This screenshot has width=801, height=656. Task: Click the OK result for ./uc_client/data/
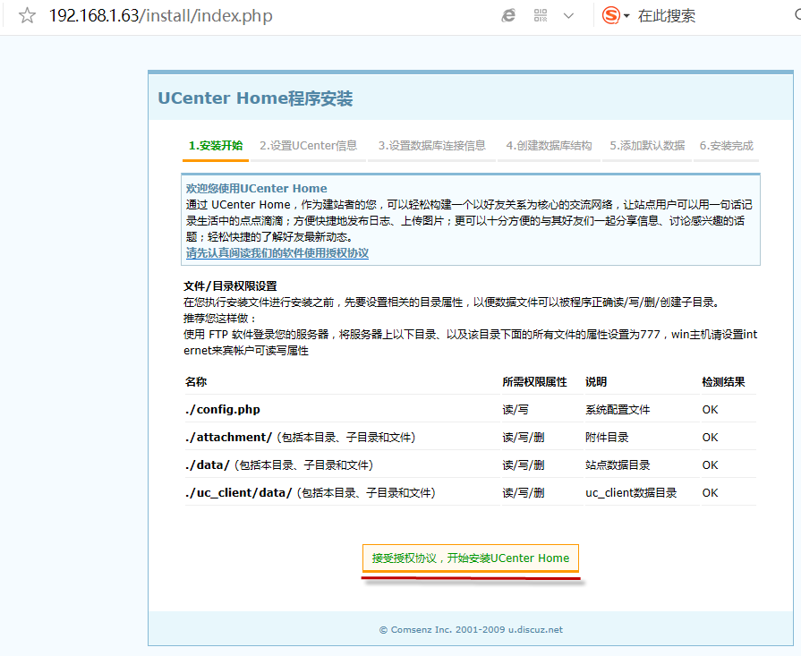710,492
